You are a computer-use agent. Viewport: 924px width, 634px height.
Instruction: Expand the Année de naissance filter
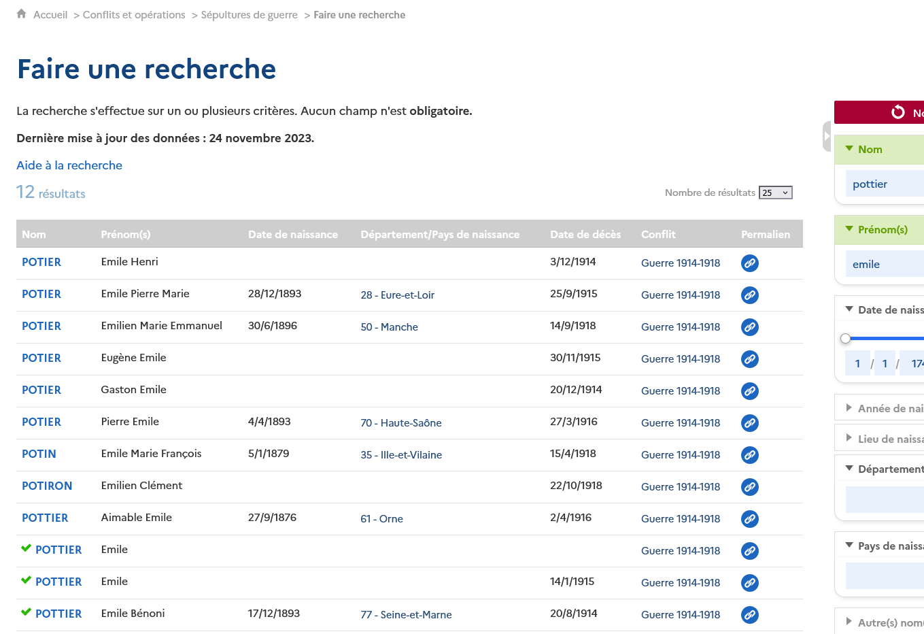849,408
